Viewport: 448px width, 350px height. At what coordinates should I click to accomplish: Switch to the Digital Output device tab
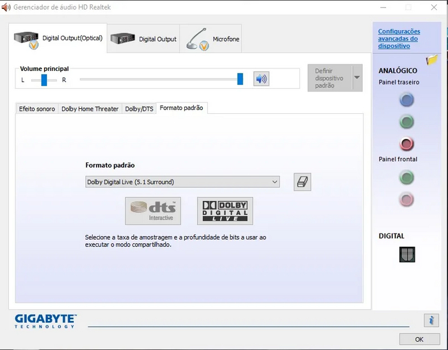click(x=143, y=39)
